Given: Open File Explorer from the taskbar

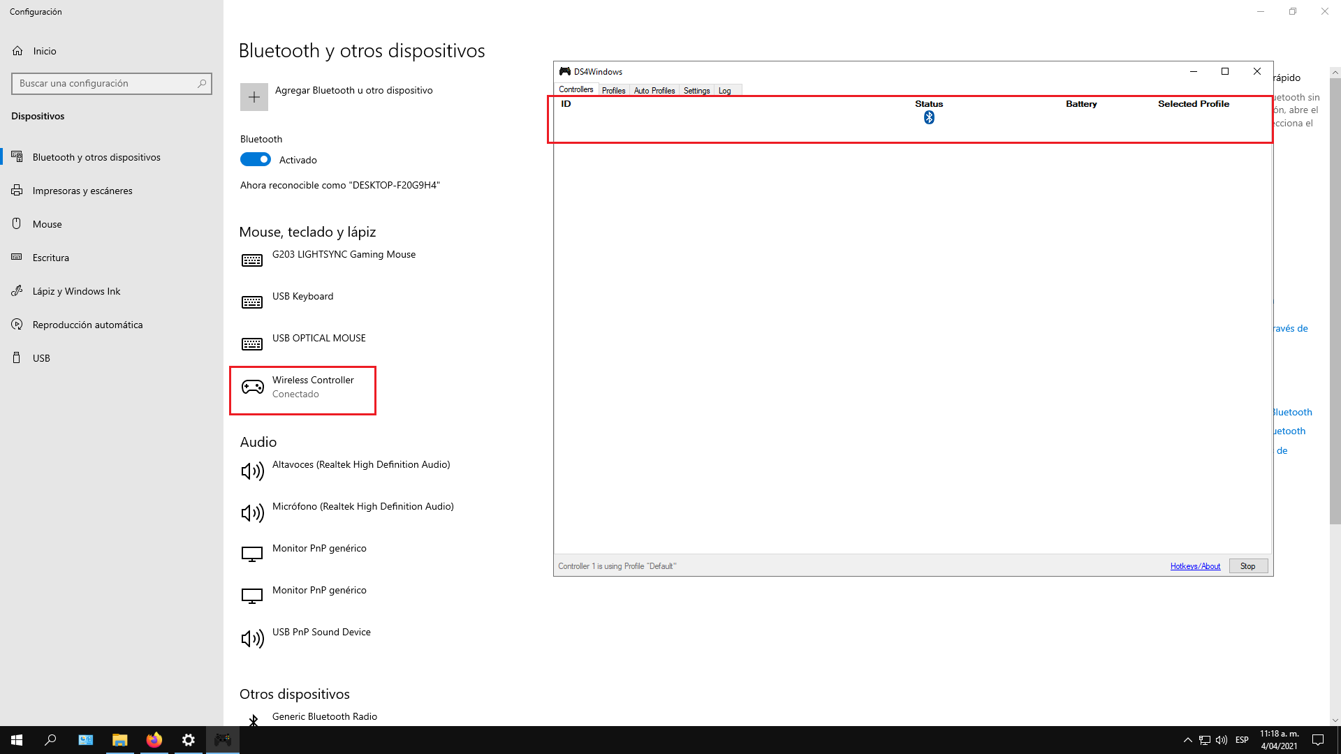Looking at the screenshot, I should 120,740.
